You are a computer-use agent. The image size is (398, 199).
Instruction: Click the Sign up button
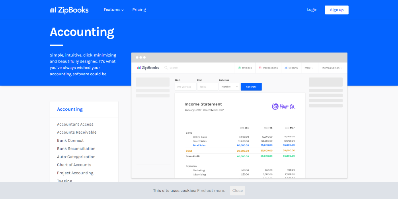pyautogui.click(x=337, y=10)
